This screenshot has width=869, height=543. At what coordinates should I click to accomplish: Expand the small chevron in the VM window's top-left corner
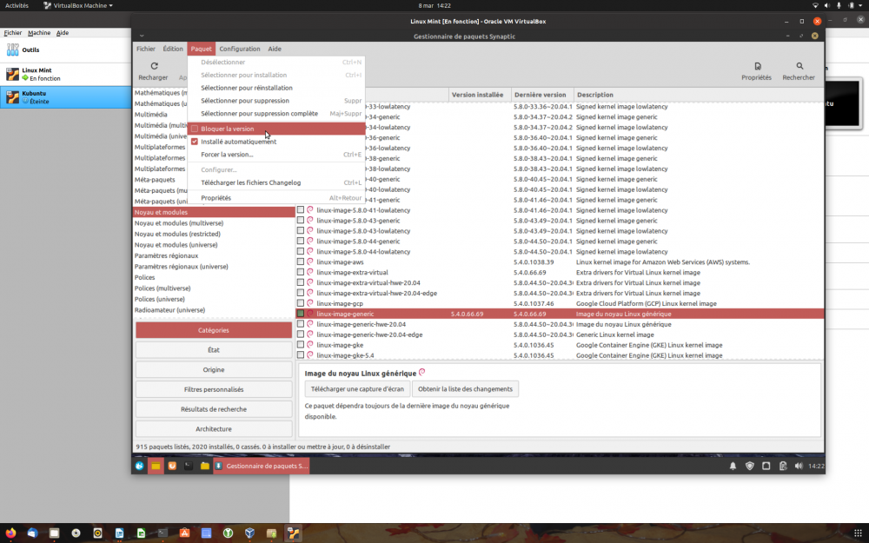pos(141,36)
